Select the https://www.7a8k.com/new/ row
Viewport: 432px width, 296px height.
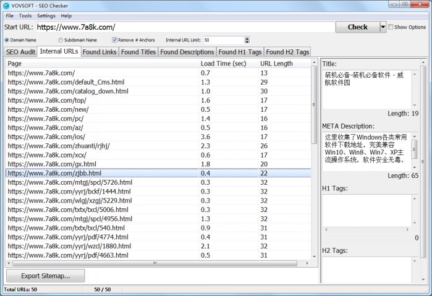[158, 109]
